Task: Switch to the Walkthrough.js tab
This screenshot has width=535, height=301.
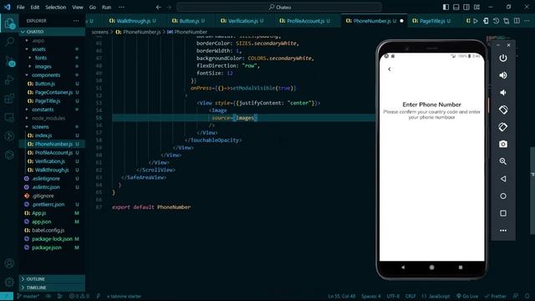Action: pyautogui.click(x=132, y=21)
